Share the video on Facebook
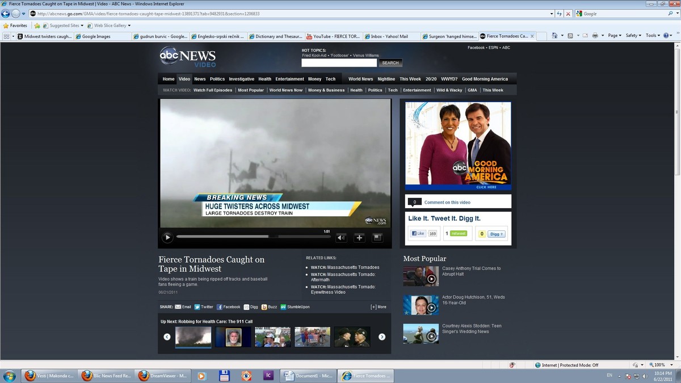The image size is (681, 383). tap(229, 307)
